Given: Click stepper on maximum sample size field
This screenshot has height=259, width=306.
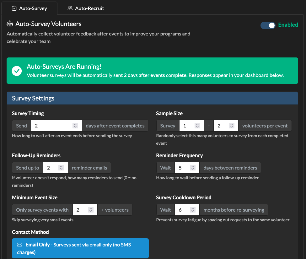Looking at the screenshot, I should pyautogui.click(x=231, y=126).
